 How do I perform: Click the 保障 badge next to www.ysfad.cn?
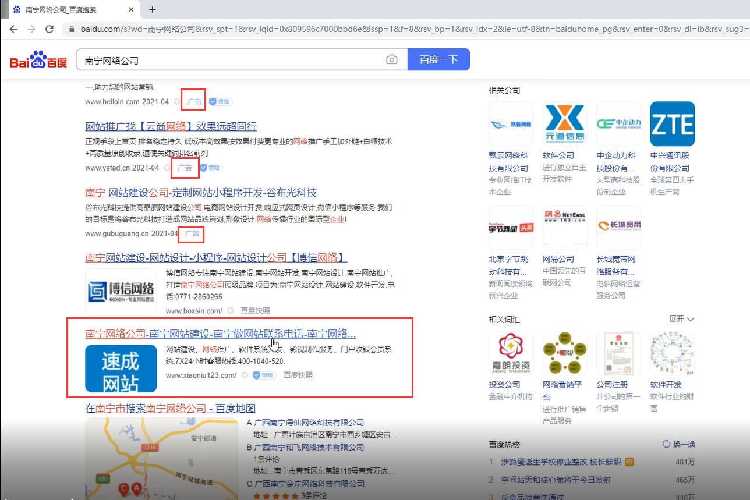pos(211,168)
